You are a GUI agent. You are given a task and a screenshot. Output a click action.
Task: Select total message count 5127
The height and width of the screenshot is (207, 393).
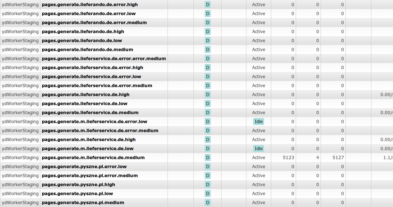tap(338, 158)
